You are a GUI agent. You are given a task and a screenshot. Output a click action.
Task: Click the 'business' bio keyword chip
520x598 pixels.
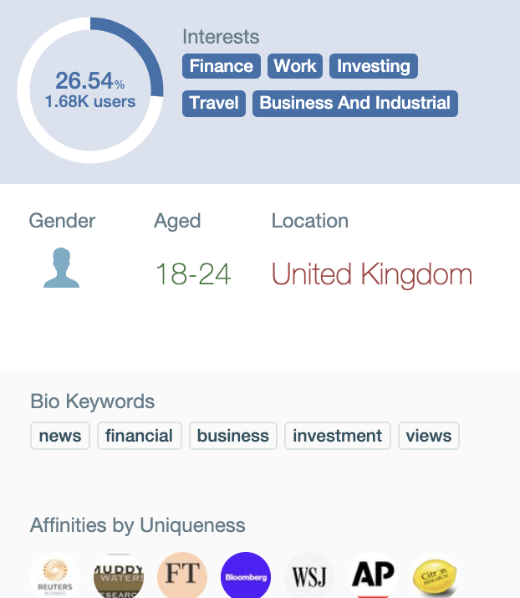tap(233, 436)
